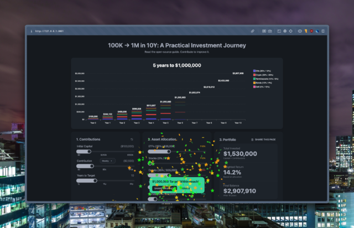The height and width of the screenshot is (228, 354).
Task: Toggle the Bonds series in the chart legend
Action: click(x=262, y=82)
